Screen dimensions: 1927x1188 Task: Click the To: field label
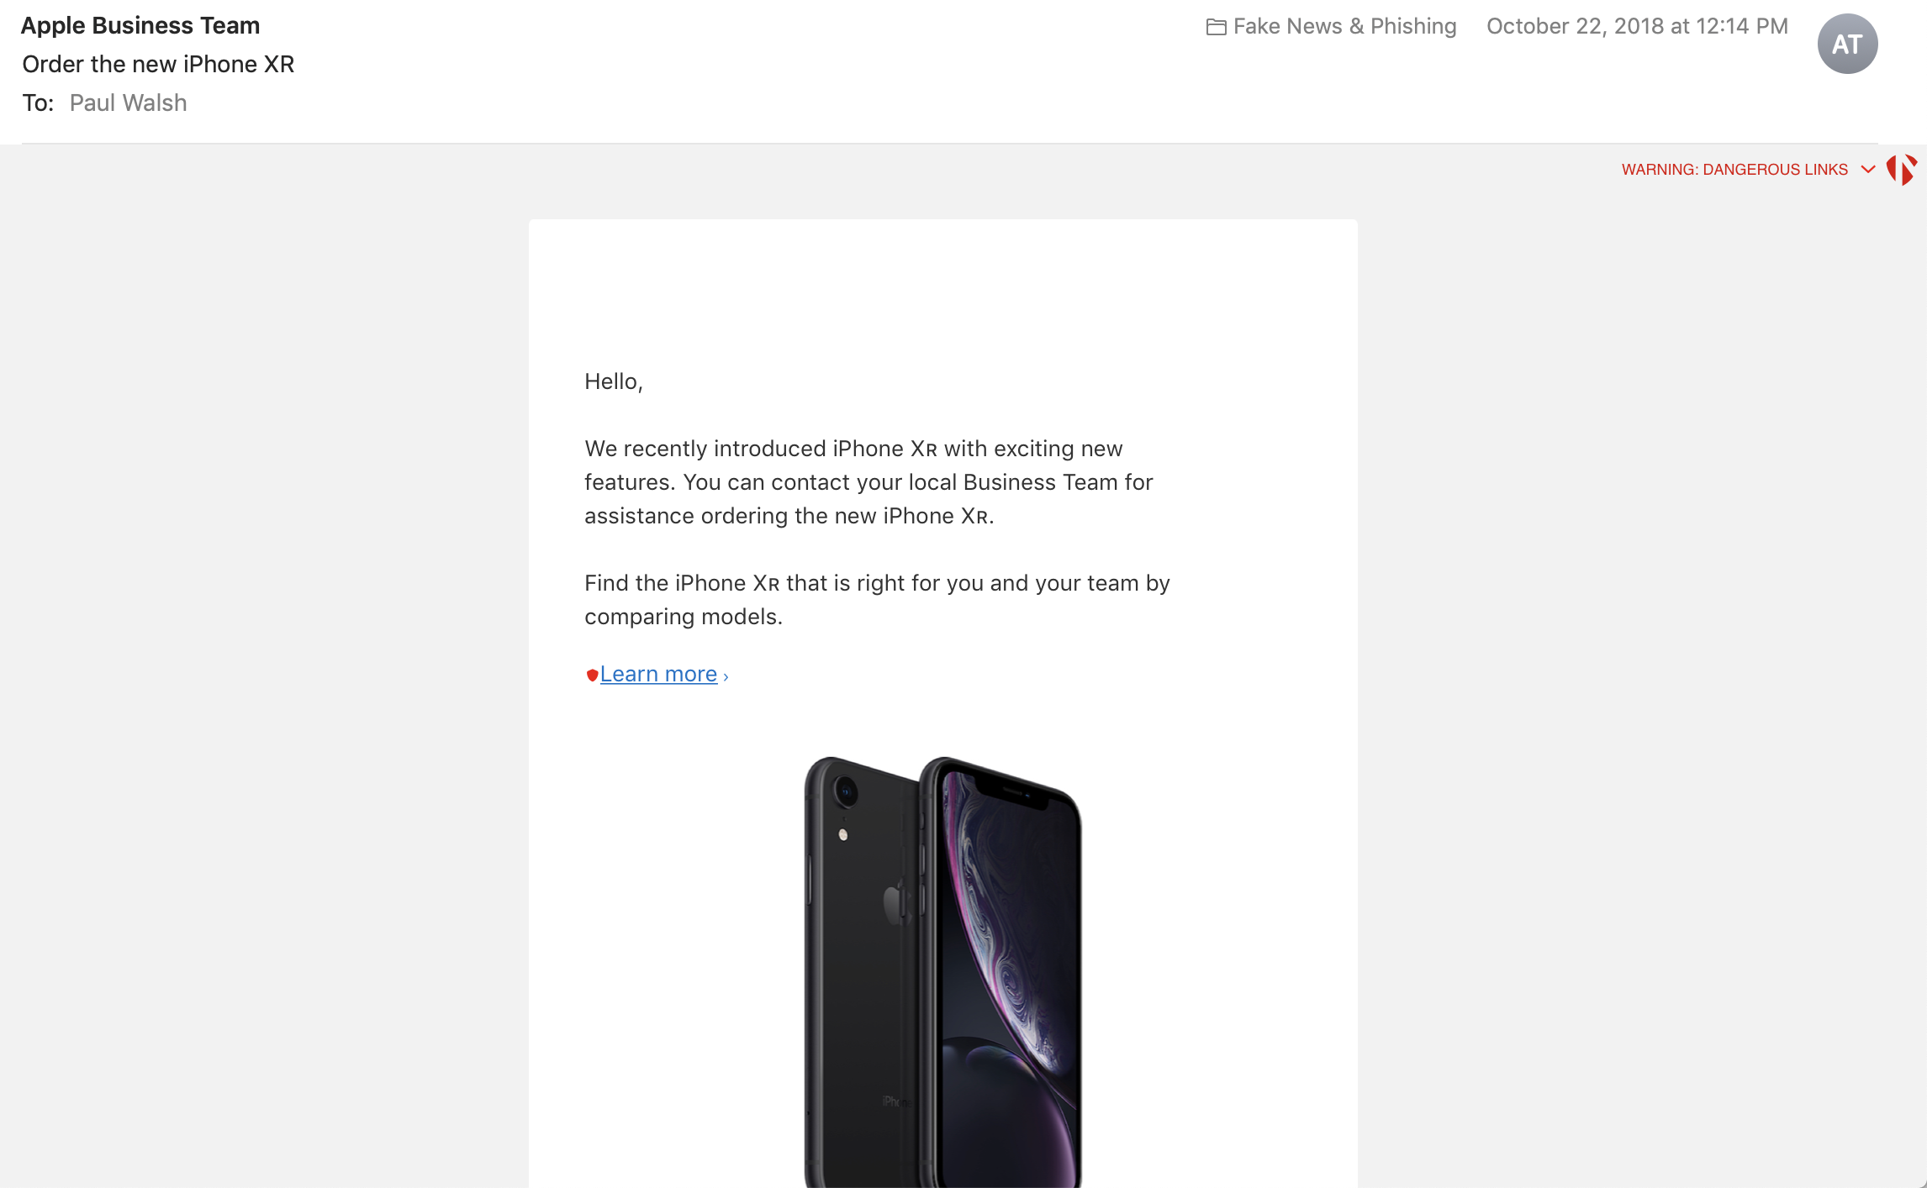[38, 103]
